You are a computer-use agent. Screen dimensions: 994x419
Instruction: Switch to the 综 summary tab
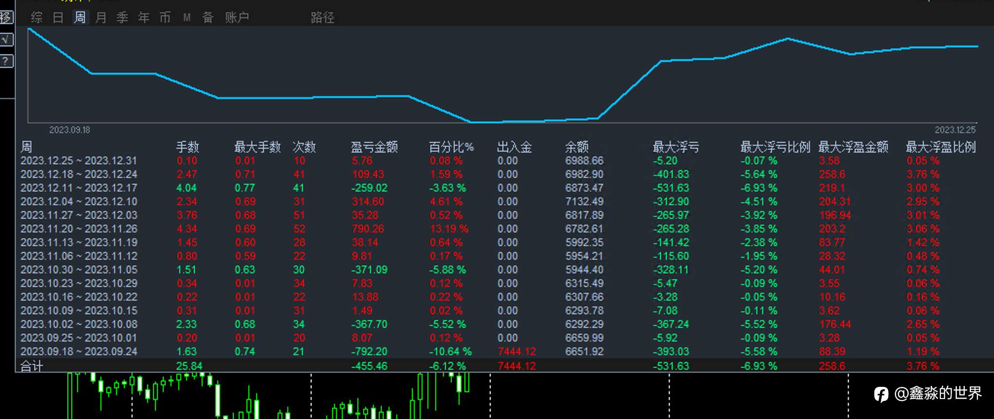[x=37, y=18]
